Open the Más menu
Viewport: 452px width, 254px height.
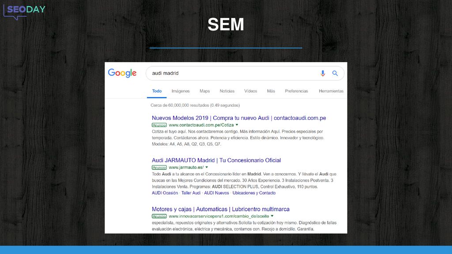point(271,91)
